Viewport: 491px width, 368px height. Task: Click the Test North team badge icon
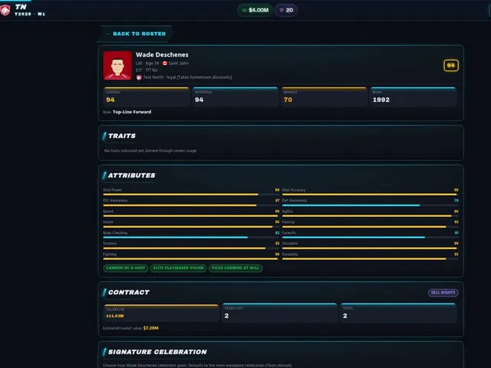click(x=139, y=77)
